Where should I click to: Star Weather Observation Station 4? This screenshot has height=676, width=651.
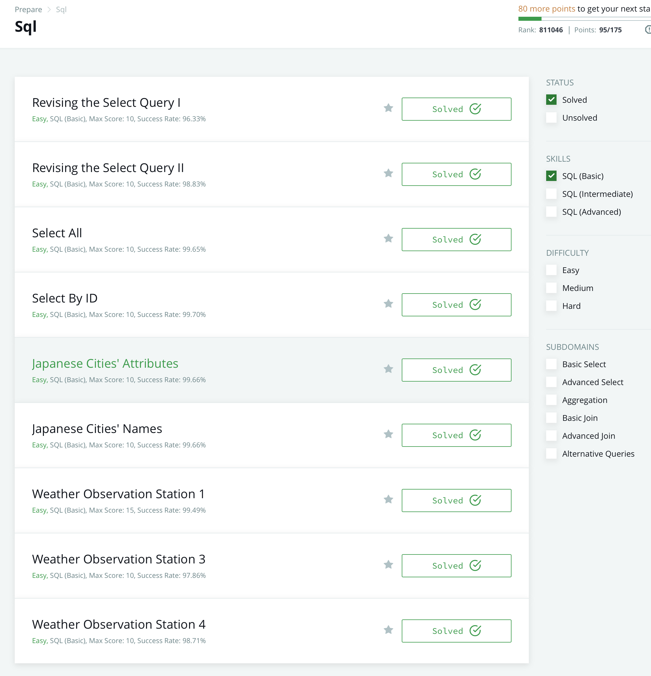pyautogui.click(x=388, y=630)
